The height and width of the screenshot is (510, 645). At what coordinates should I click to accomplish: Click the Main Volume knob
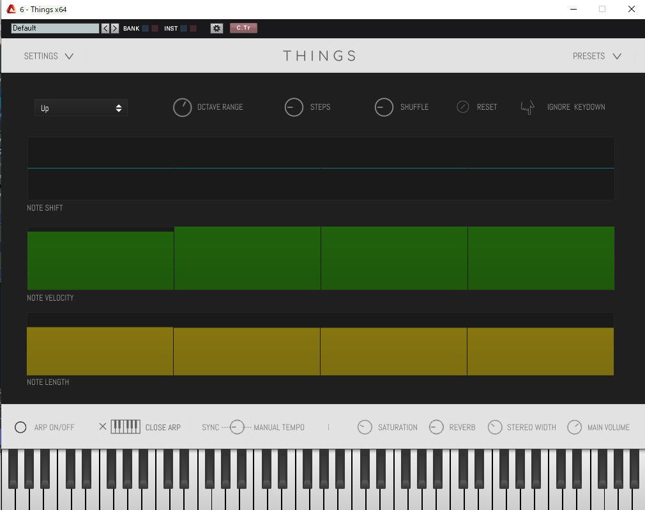pyautogui.click(x=575, y=427)
